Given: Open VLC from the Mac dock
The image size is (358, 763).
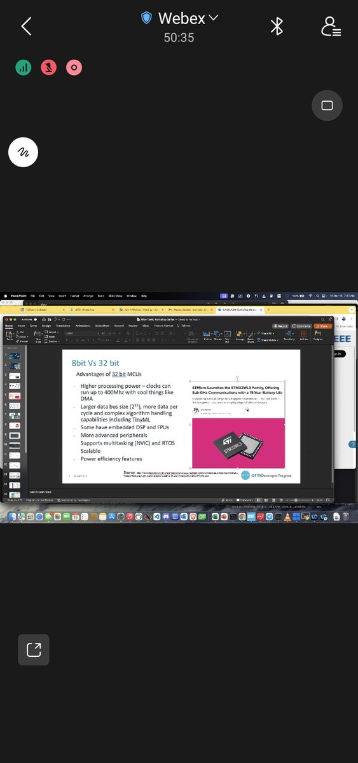Looking at the screenshot, I should tap(287, 516).
